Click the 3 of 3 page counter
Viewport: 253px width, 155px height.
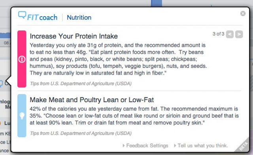pyautogui.click(x=218, y=34)
